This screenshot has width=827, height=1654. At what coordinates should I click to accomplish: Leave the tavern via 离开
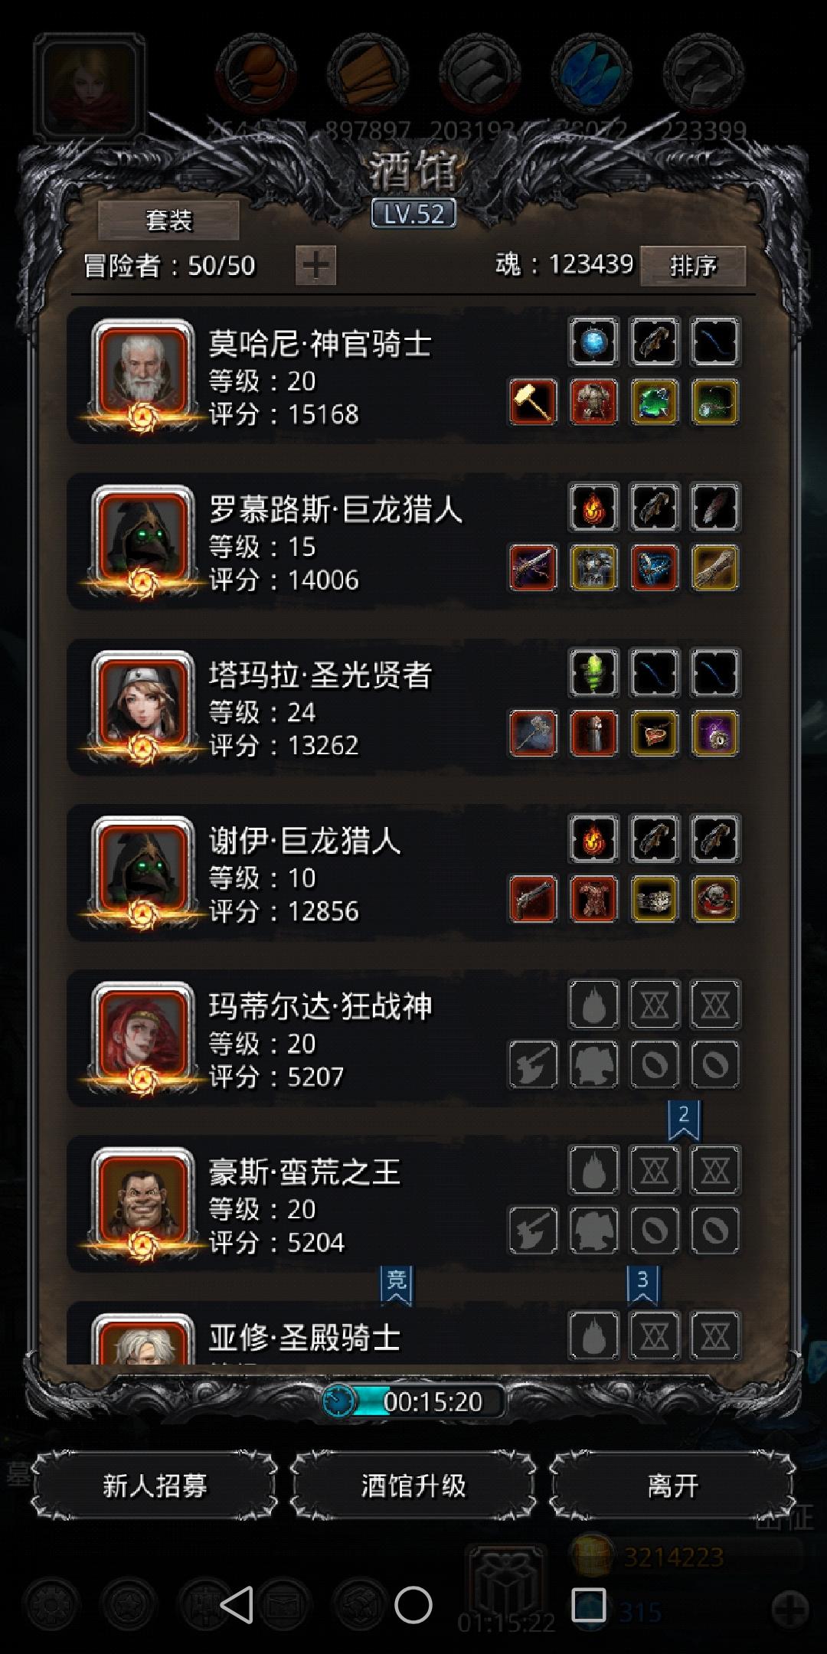click(672, 1486)
